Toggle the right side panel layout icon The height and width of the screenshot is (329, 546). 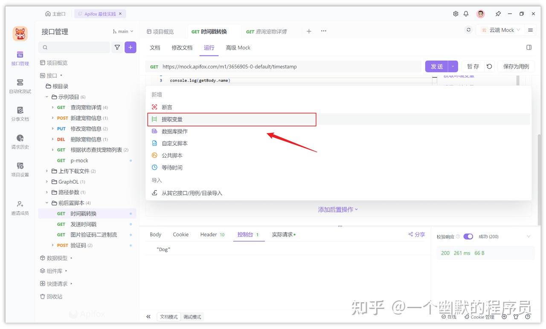[x=529, y=48]
